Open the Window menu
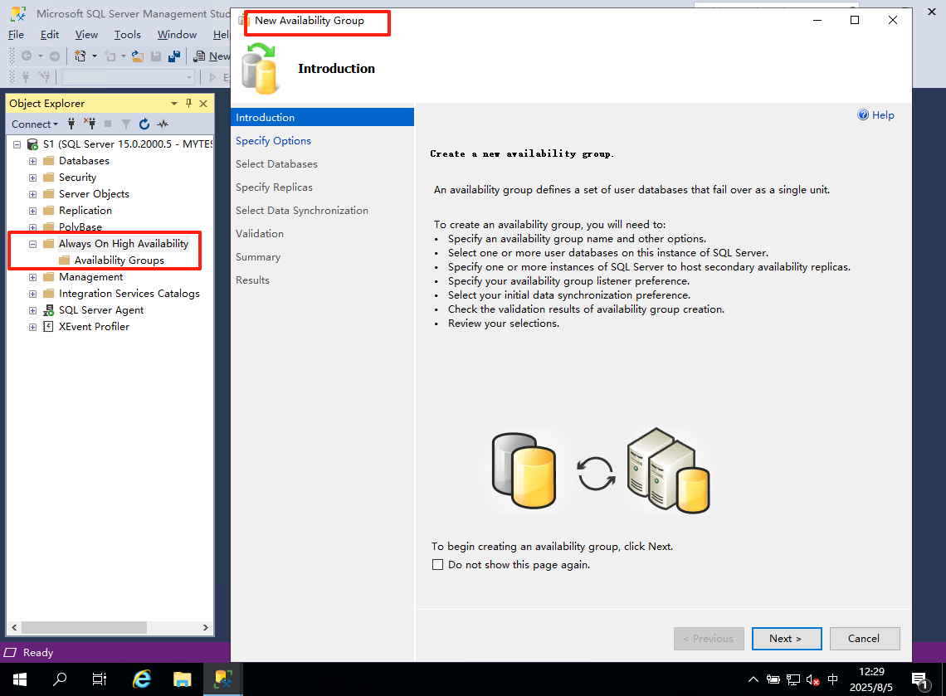Image resolution: width=946 pixels, height=696 pixels. tap(177, 34)
